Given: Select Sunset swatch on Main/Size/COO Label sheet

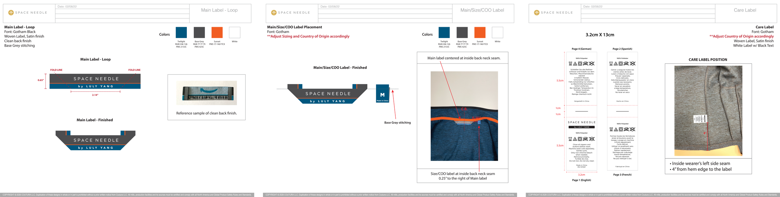Looking at the screenshot, I should [480, 32].
